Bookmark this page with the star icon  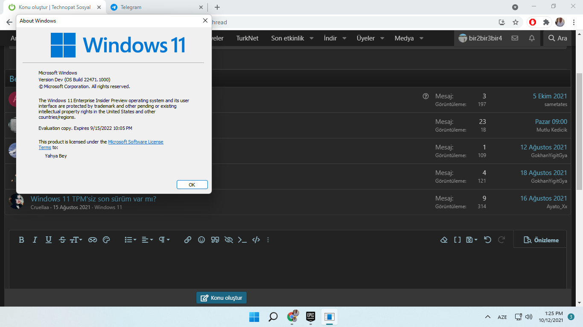[516, 22]
